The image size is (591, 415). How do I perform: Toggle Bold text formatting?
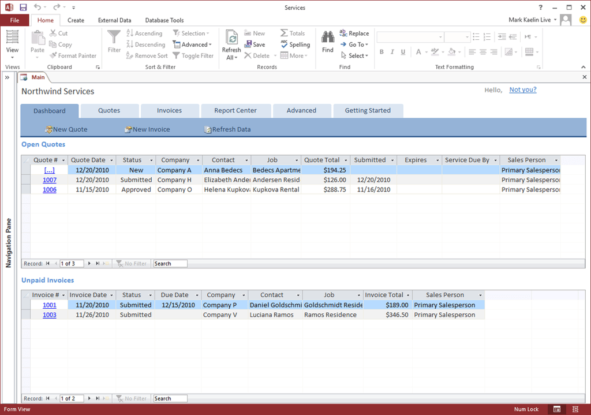381,51
